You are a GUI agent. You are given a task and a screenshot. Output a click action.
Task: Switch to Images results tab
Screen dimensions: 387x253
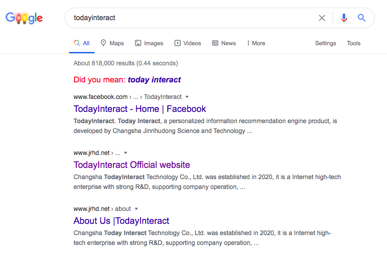[149, 43]
